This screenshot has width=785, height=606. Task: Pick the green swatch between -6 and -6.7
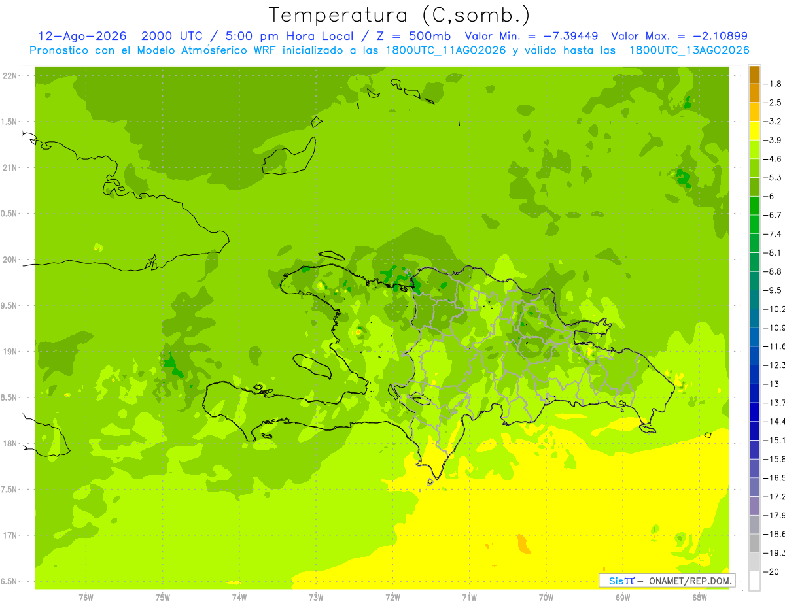pyautogui.click(x=754, y=205)
